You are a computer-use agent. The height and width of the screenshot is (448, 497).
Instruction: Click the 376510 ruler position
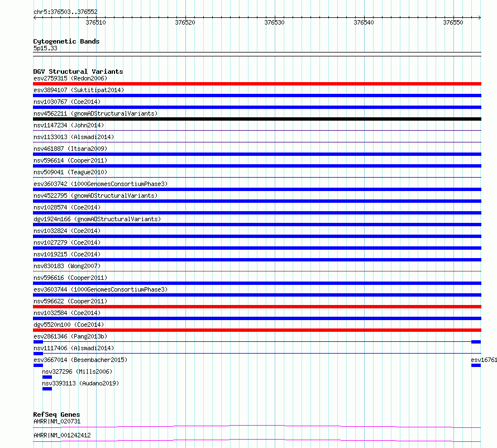click(x=95, y=22)
